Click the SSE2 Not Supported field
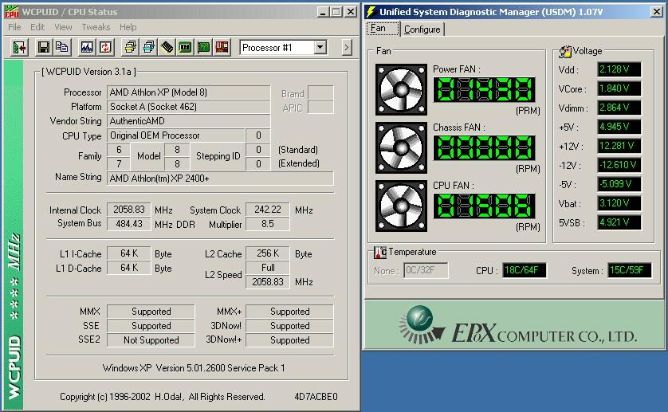Screen dimensions: 668x412 point(151,340)
